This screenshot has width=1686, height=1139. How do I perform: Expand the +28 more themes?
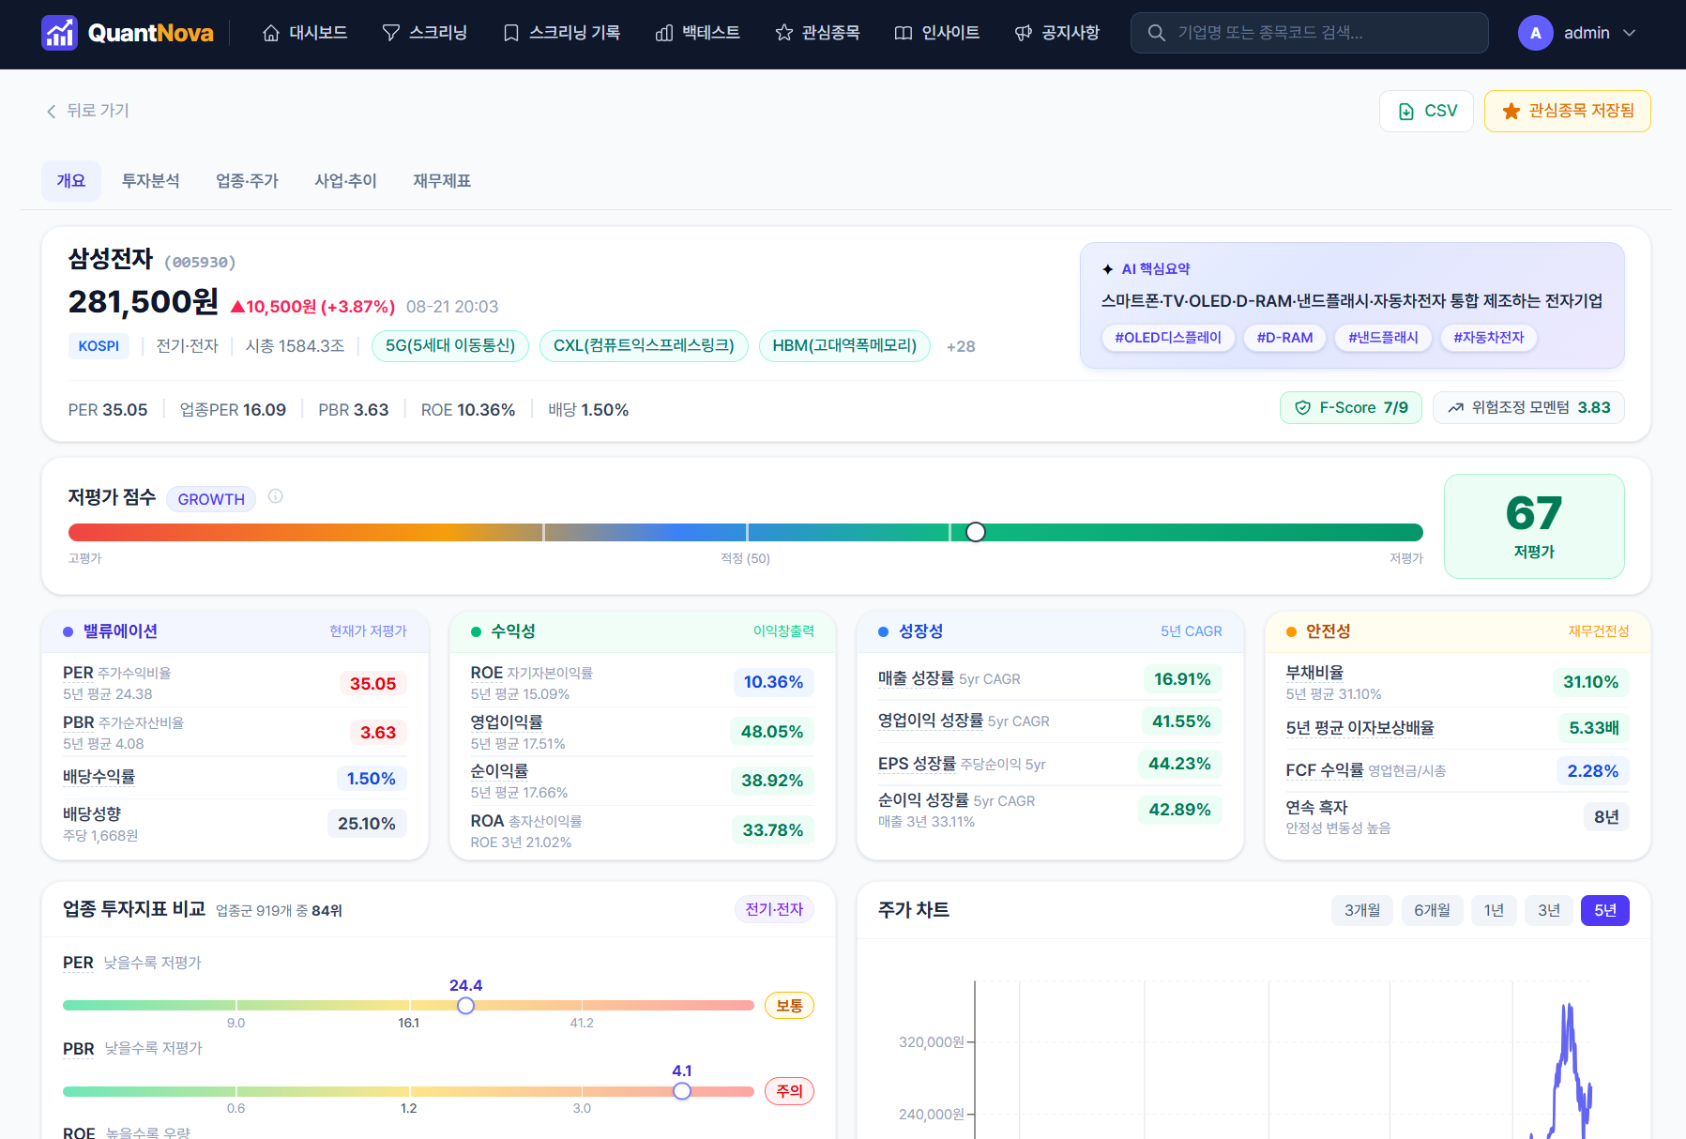click(x=961, y=346)
